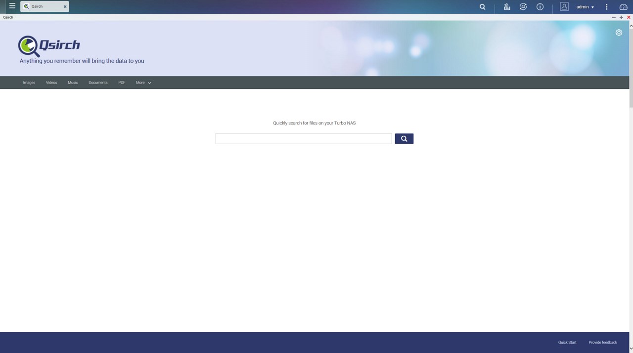Open the dashboard gauge icon
Screen dimensions: 633x353
pos(624,7)
